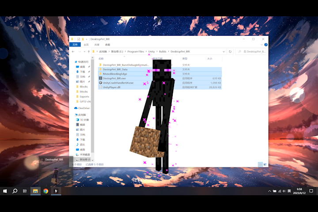
Task: Open recent locations dropdown beside forward arrow
Action: (84, 52)
